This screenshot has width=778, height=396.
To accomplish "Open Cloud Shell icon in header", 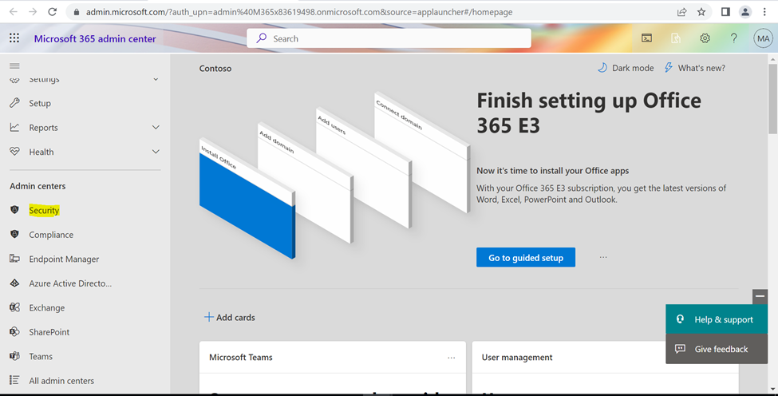I will pos(646,38).
